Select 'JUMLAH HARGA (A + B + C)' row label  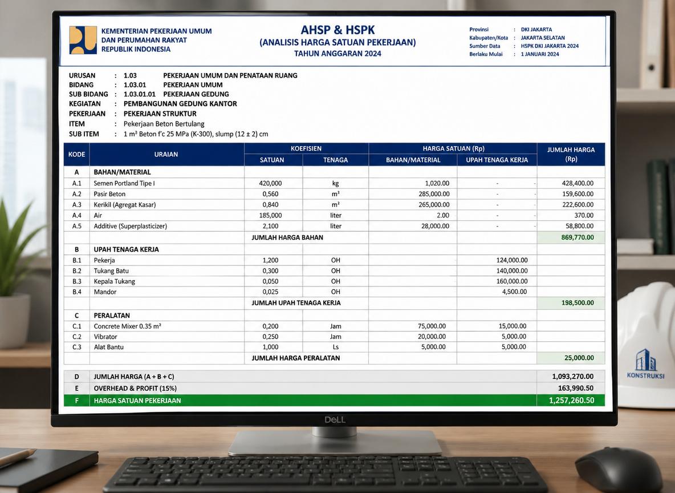(x=134, y=377)
